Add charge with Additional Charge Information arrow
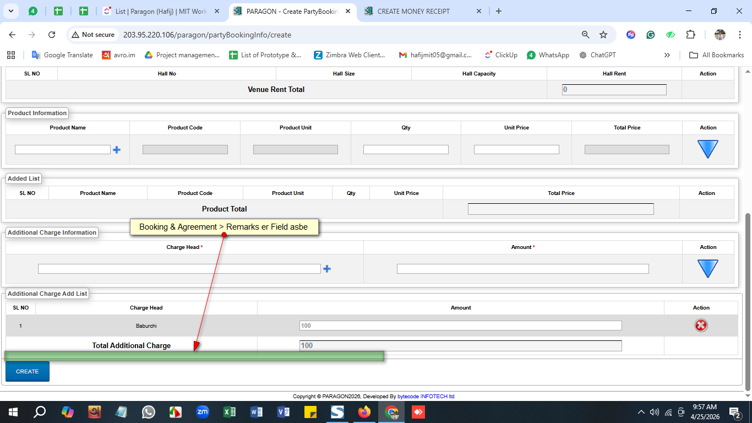 point(708,269)
